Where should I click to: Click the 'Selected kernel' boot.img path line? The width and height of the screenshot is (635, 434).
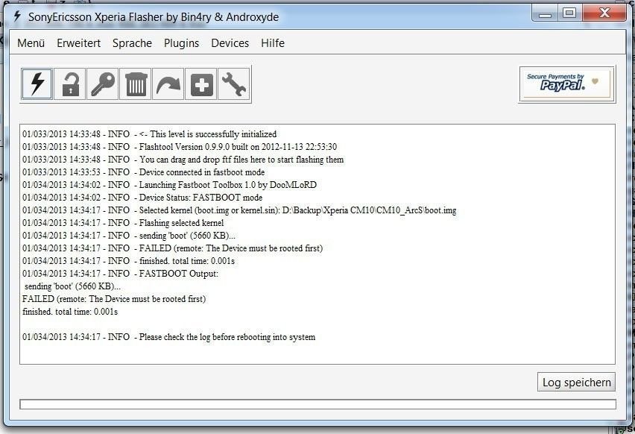click(x=239, y=210)
